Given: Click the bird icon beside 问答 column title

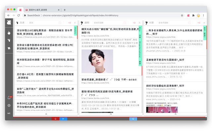Looking at the screenshot, I should coord(146,23).
